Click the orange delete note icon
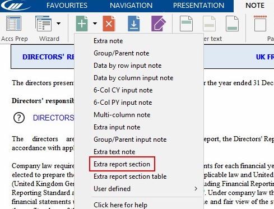Screen dimensions: 274x209 point(109,24)
